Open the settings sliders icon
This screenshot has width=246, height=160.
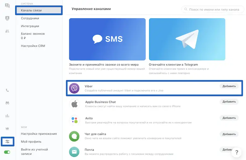[7, 141]
